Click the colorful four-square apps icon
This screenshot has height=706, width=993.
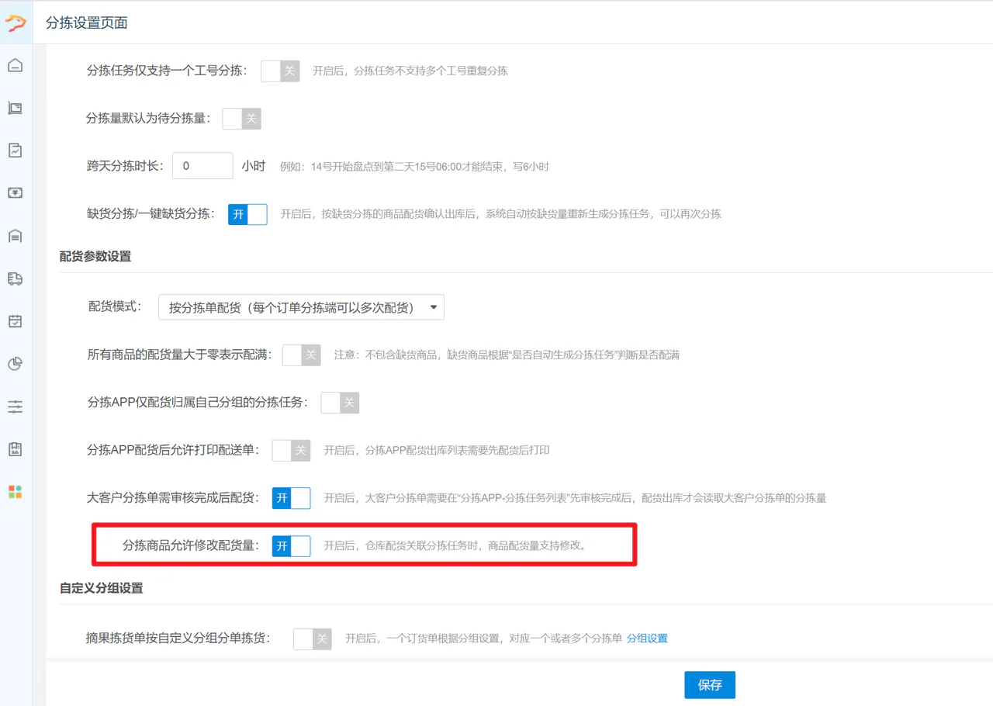[x=16, y=492]
